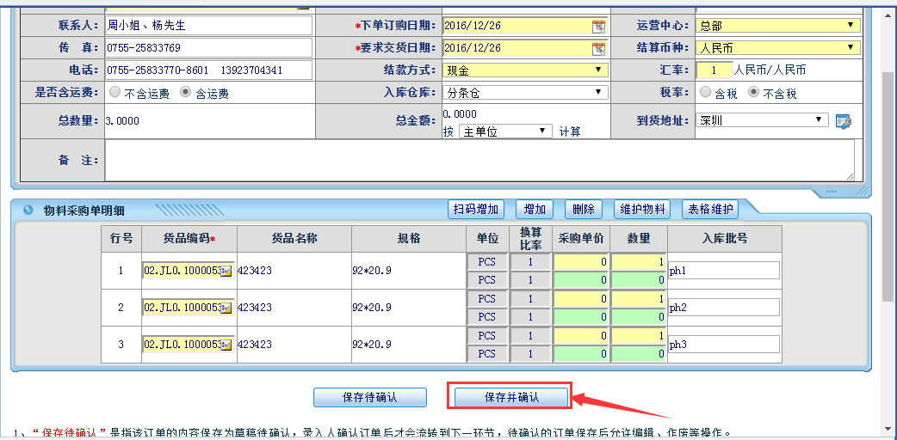Click item code lookup icon in row 2
This screenshot has height=440, width=897.
tap(226, 308)
